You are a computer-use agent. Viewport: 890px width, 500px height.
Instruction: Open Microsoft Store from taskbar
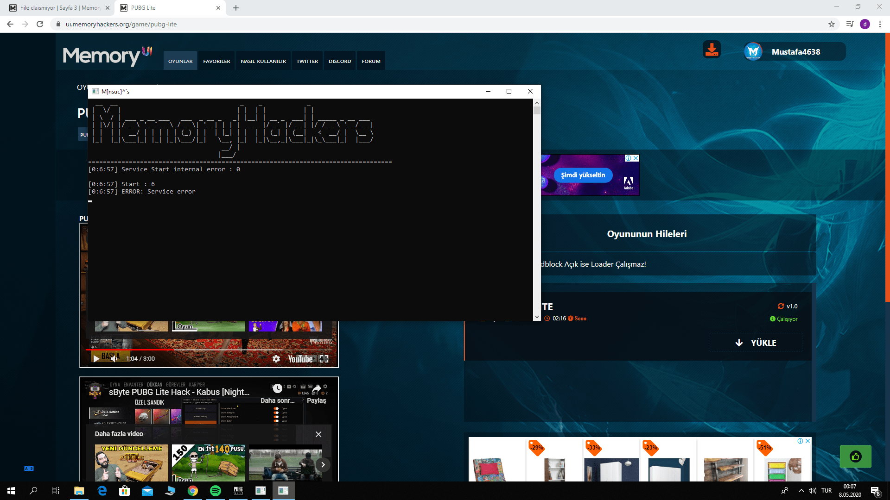click(125, 491)
